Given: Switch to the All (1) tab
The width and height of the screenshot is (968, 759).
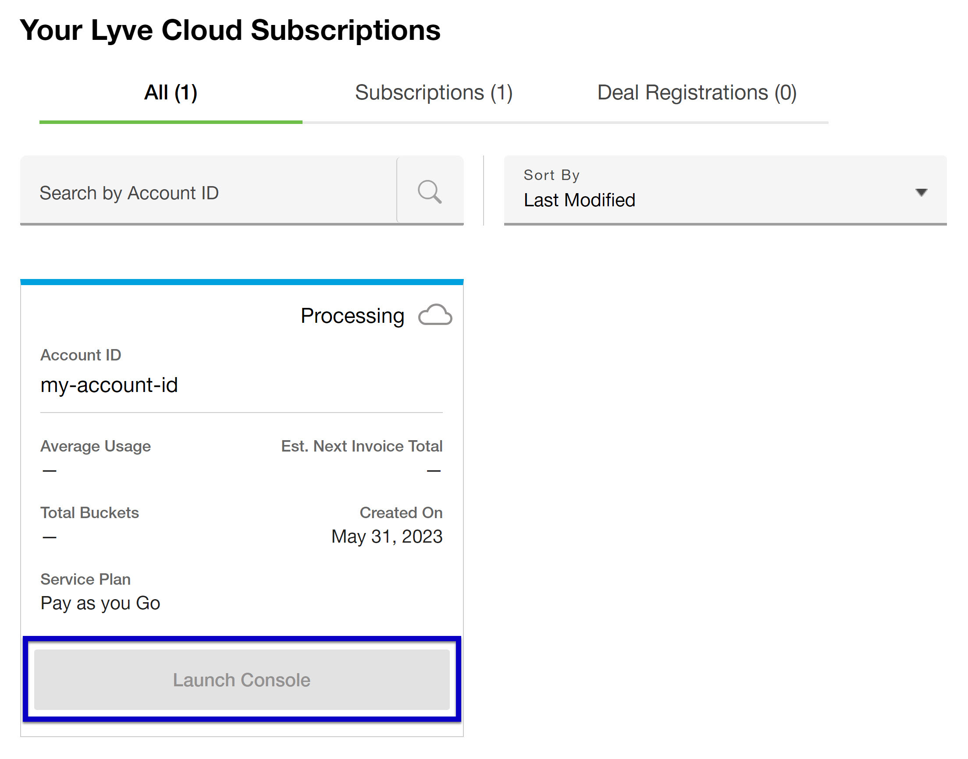Looking at the screenshot, I should coord(171,92).
